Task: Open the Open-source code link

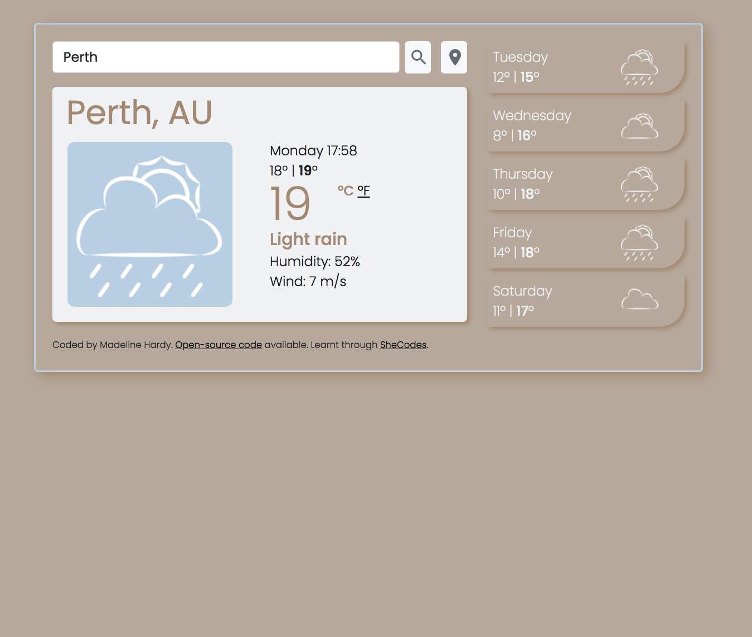Action: click(219, 345)
